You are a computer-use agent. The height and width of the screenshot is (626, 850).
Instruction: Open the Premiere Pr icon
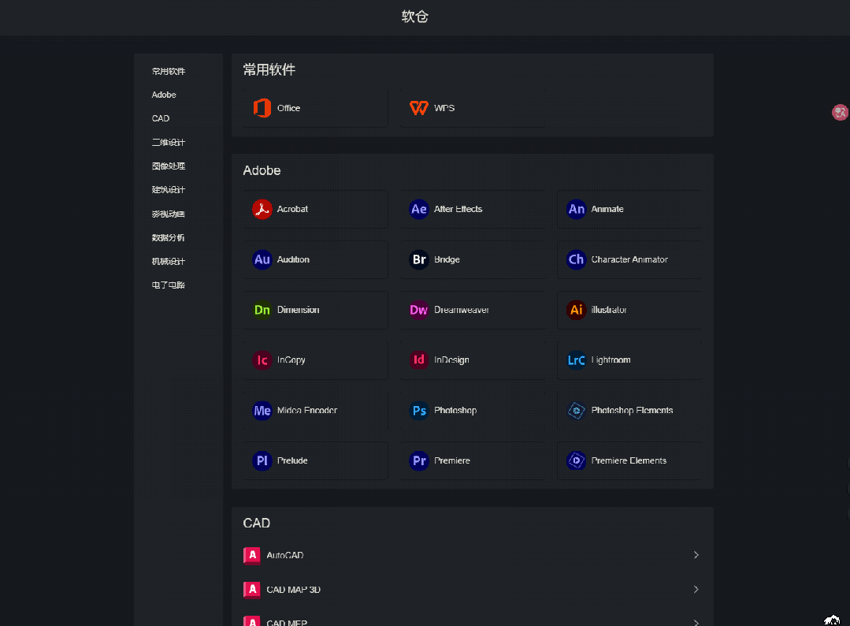pos(419,460)
